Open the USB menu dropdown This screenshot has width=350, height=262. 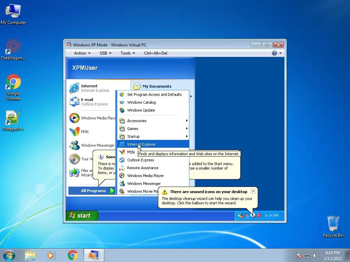pos(105,53)
